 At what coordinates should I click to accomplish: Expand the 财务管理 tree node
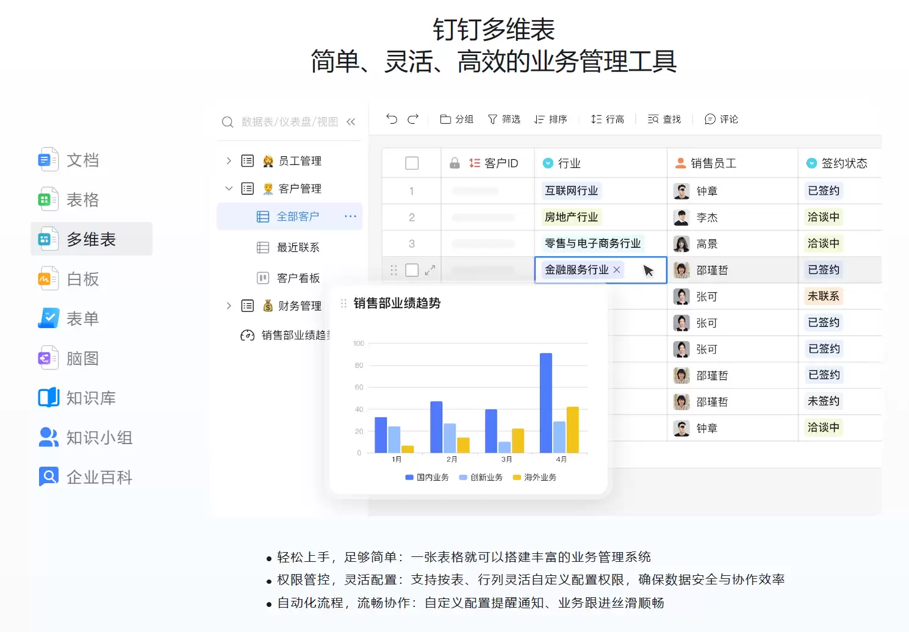coord(229,306)
